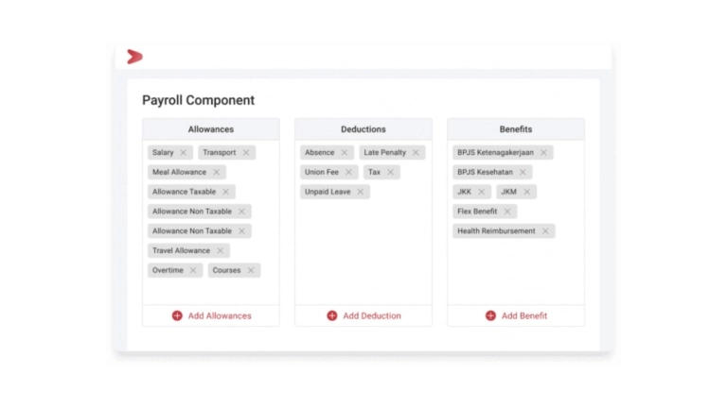Remove the Salary allowance tag
Image resolution: width=727 pixels, height=408 pixels.
pos(184,152)
